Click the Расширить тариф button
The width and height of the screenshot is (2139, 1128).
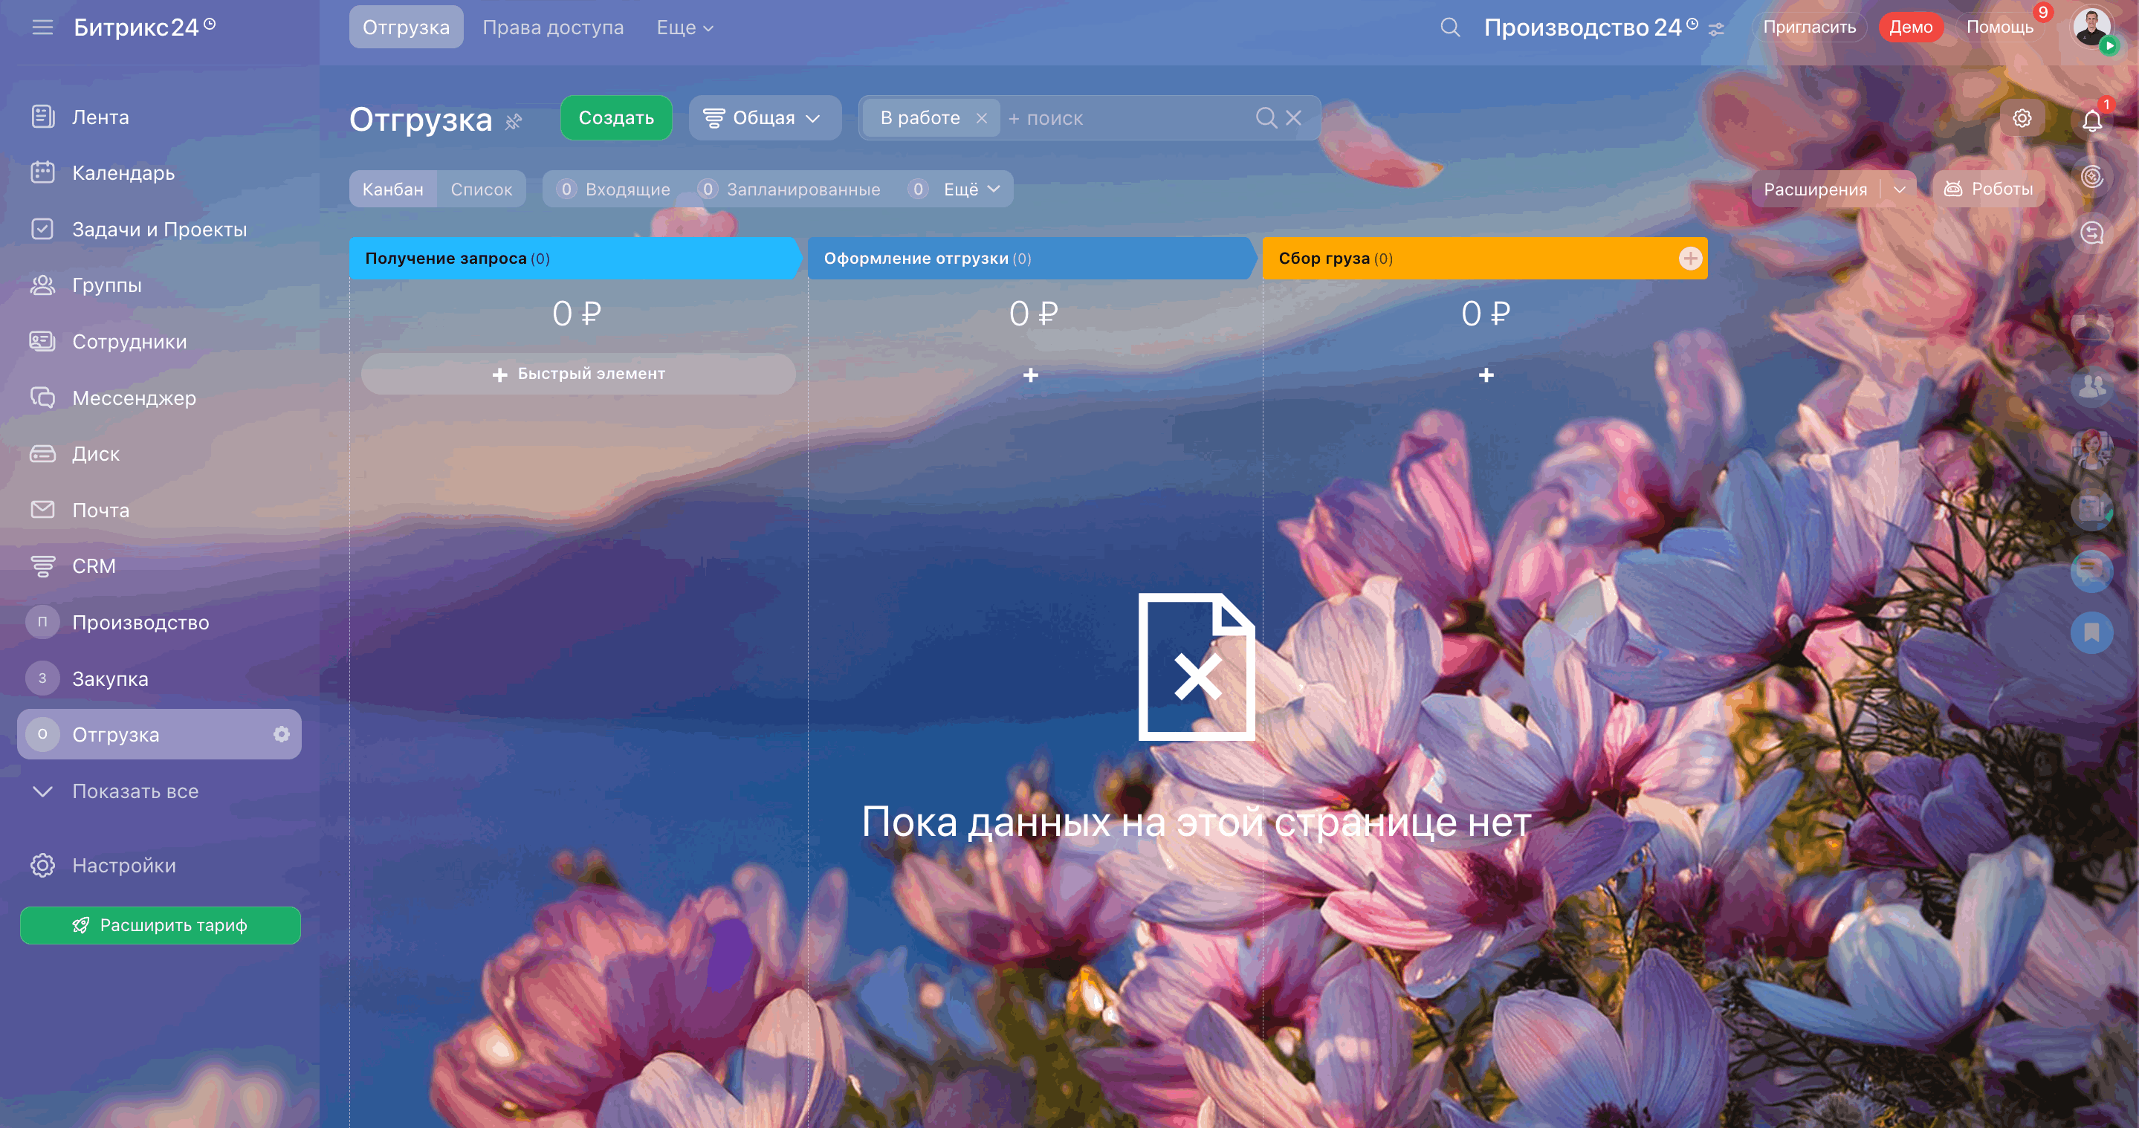pos(161,924)
